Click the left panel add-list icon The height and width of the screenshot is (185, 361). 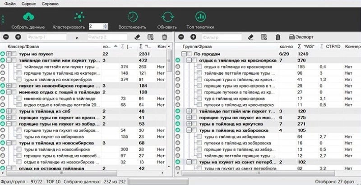150,37
